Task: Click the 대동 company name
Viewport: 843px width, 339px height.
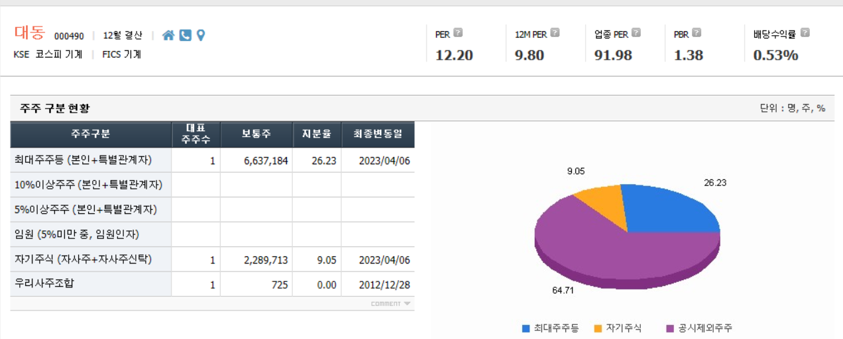Action: tap(29, 33)
